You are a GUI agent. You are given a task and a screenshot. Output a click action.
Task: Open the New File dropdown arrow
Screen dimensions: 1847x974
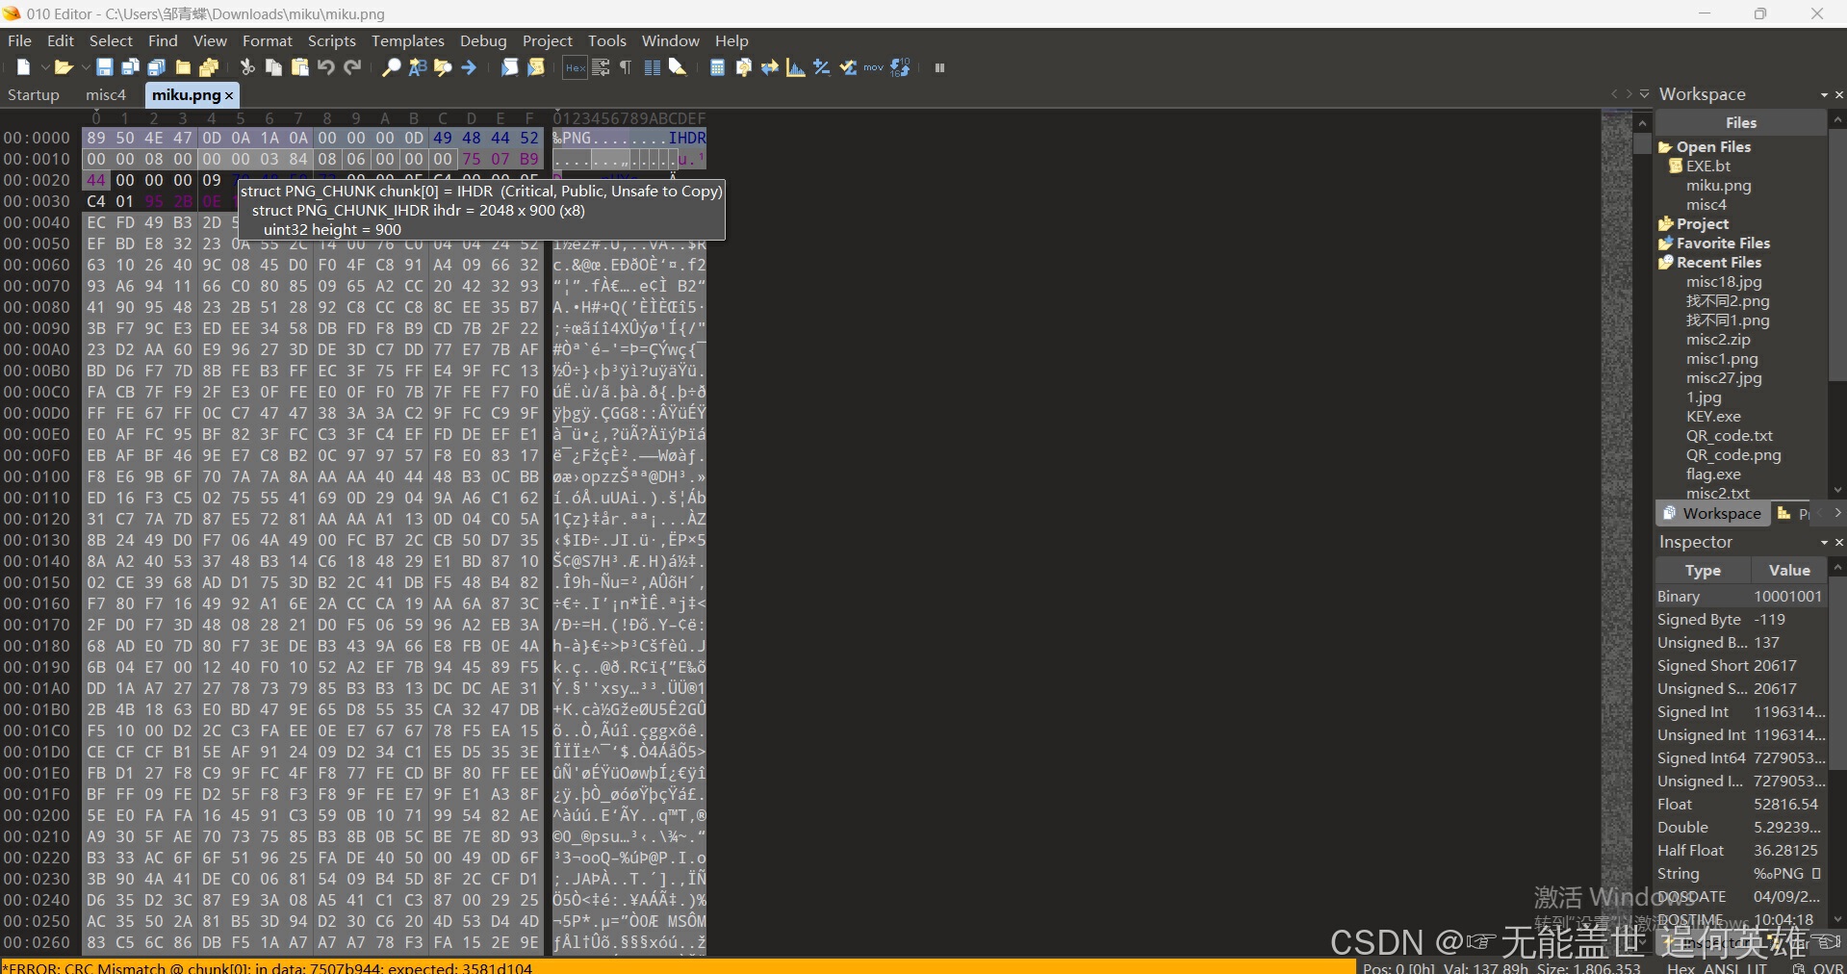click(45, 67)
